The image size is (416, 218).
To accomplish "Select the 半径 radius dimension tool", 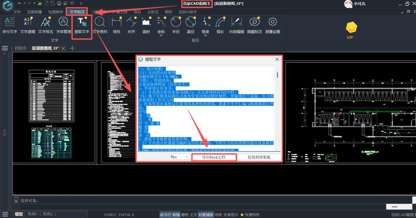I will pos(176,25).
